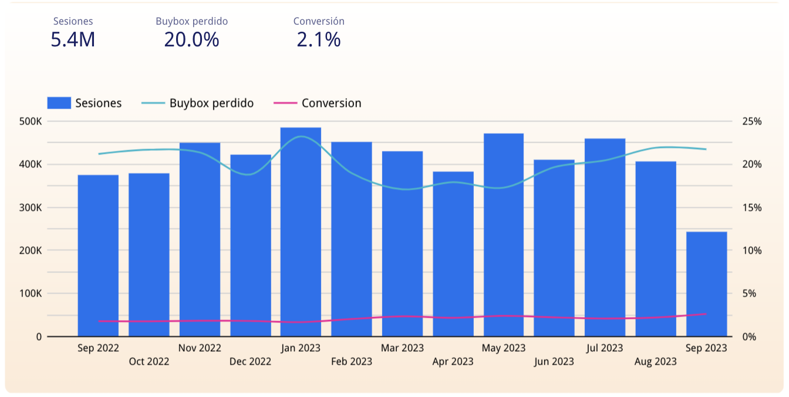Click the Oct 2022 axis label
Image resolution: width=789 pixels, height=397 pixels.
tap(149, 361)
